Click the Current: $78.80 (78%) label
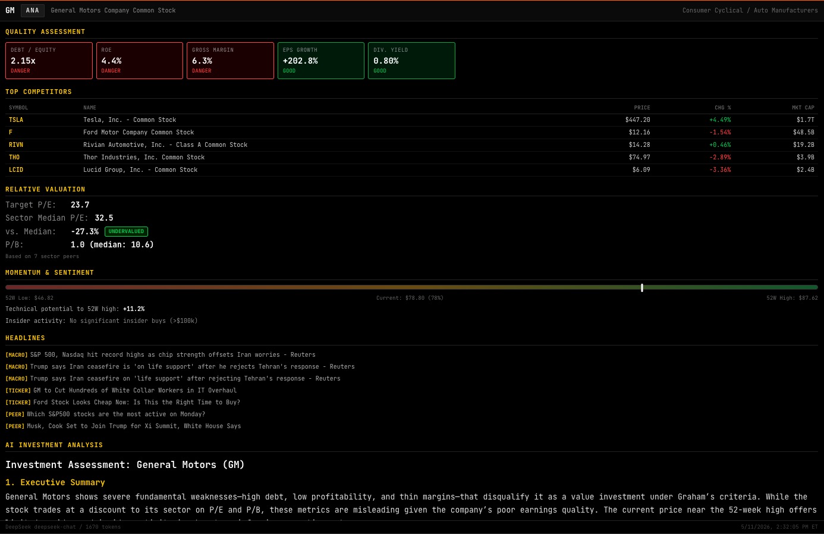 tap(410, 298)
